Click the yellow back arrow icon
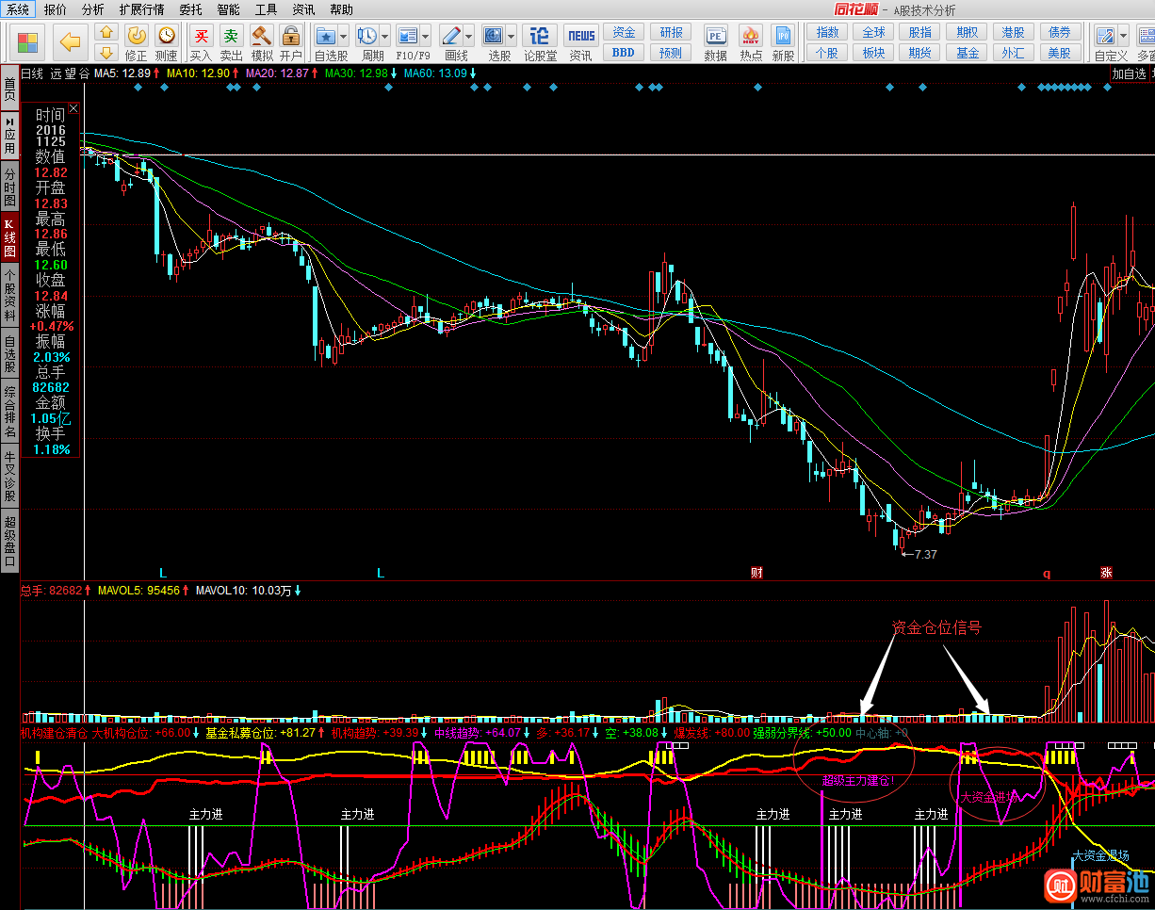Viewport: 1155px width, 910px height. (x=70, y=41)
